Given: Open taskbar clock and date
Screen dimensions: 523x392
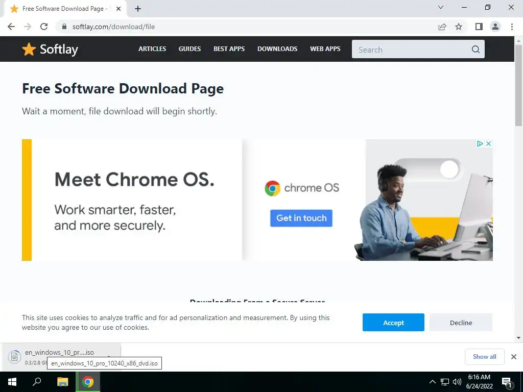Looking at the screenshot, I should 479,382.
